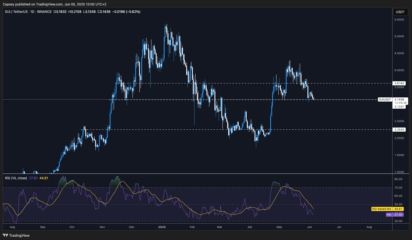Click the 5.5000 price axis label
The width and height of the screenshot is (412, 240).
[x=399, y=20]
